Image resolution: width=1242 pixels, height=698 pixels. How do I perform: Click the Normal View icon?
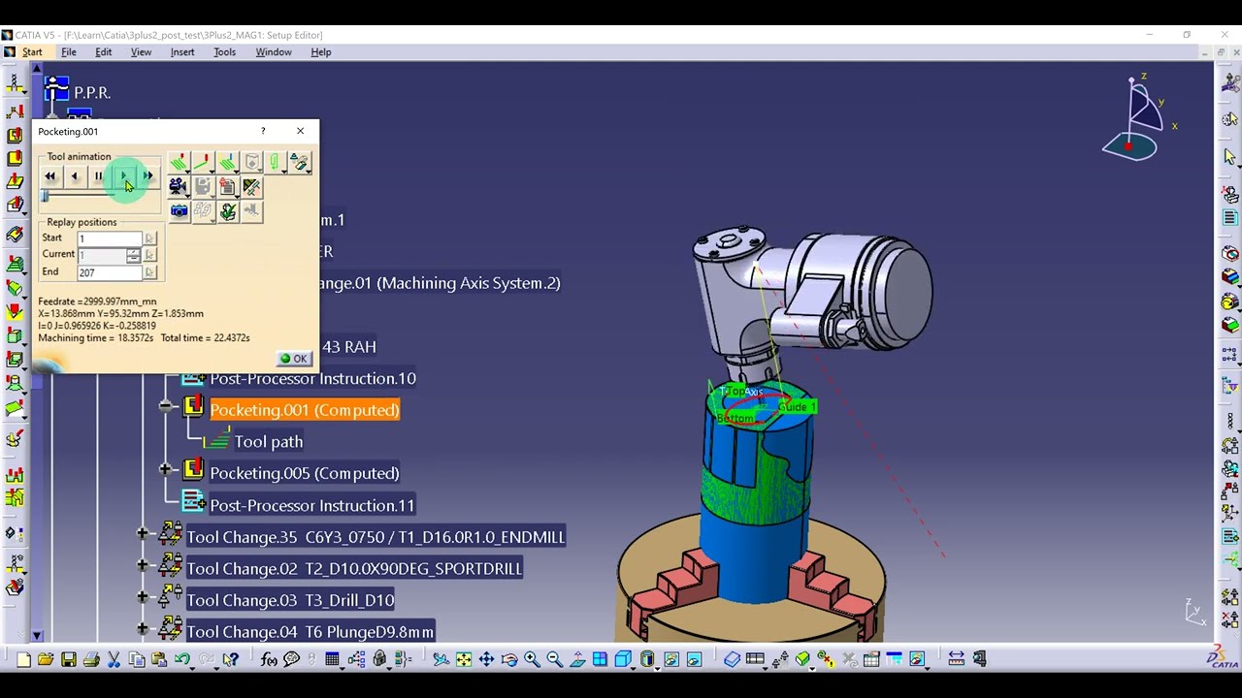577,660
